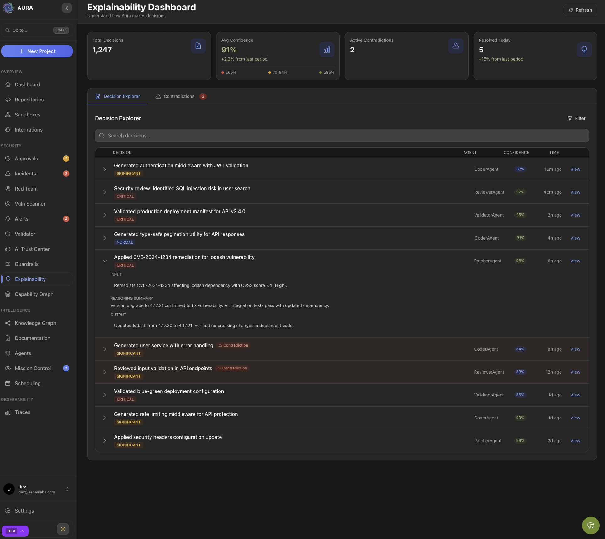
Task: Click the 98% confidence badge
Action: click(x=520, y=261)
